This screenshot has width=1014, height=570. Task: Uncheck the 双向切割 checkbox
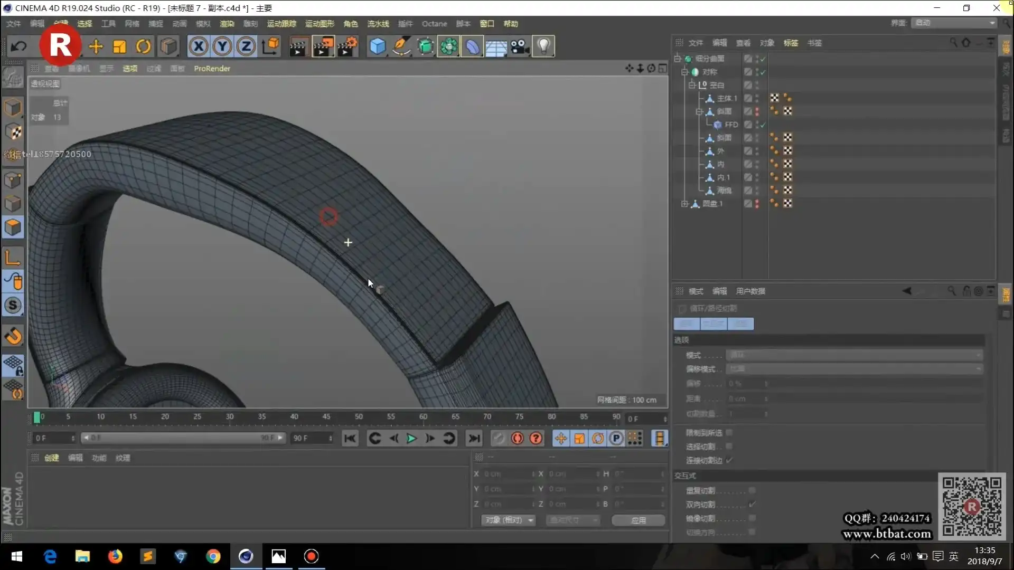tap(752, 504)
